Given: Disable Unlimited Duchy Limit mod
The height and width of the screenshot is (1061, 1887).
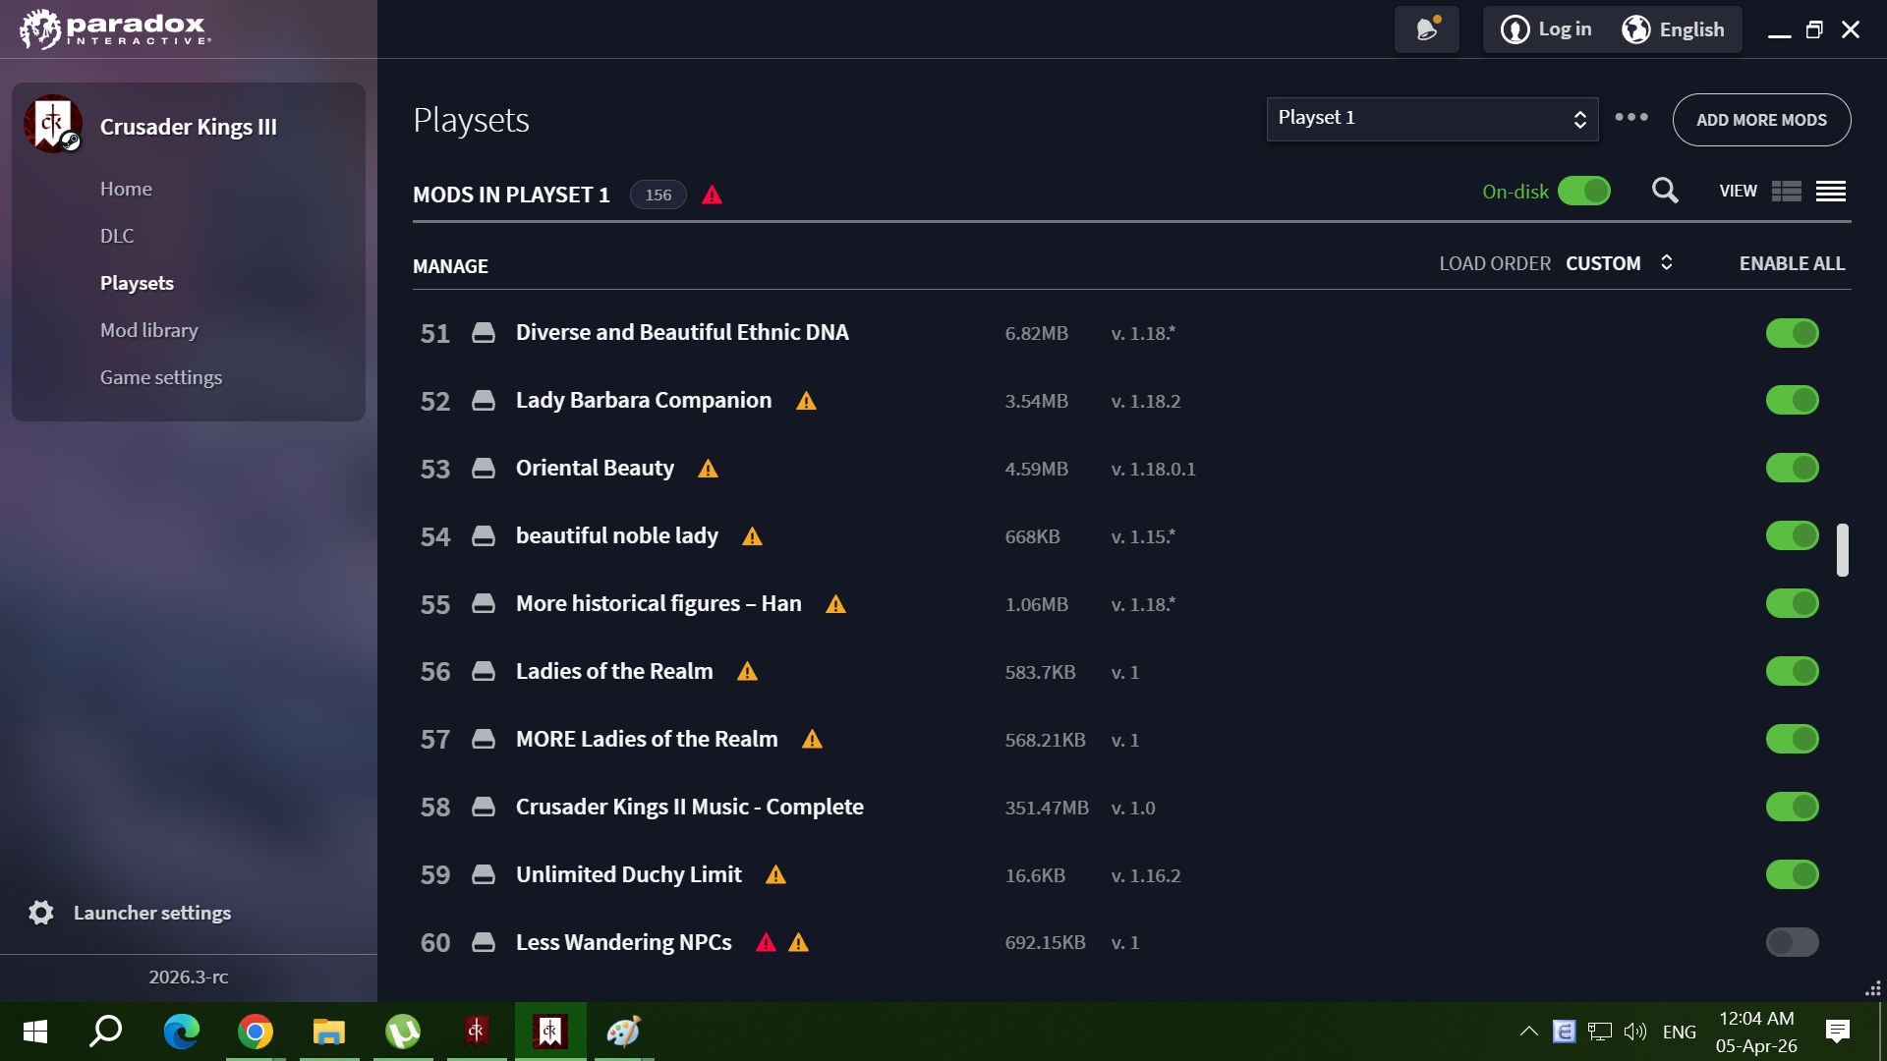Looking at the screenshot, I should pos(1793,875).
